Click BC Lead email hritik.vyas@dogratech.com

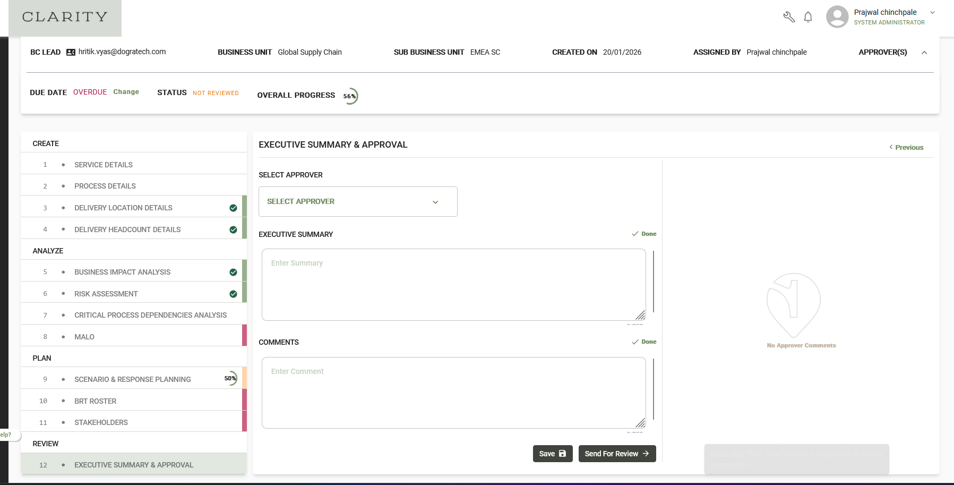click(x=122, y=52)
